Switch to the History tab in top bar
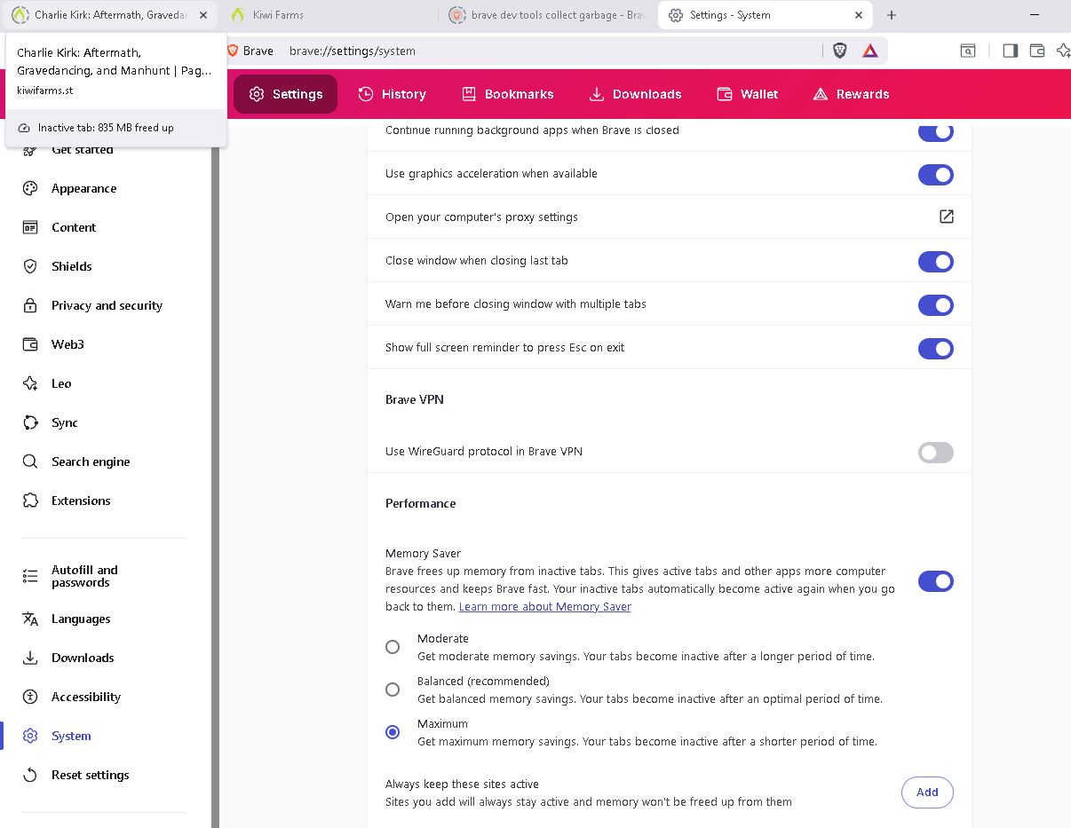Viewport: 1071px width, 828px height. (392, 94)
